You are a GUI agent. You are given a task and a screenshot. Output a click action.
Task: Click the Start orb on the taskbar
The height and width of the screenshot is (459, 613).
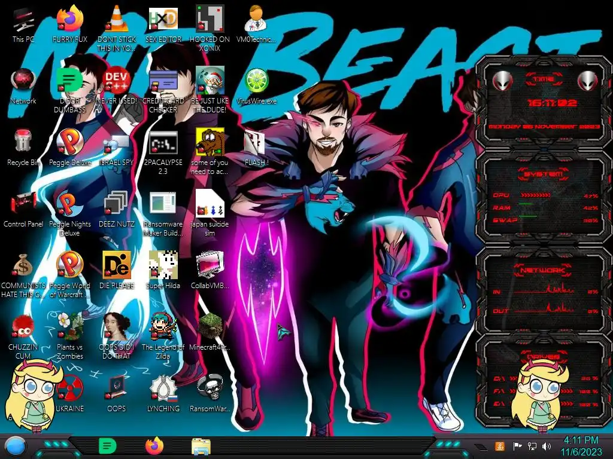coord(15,446)
